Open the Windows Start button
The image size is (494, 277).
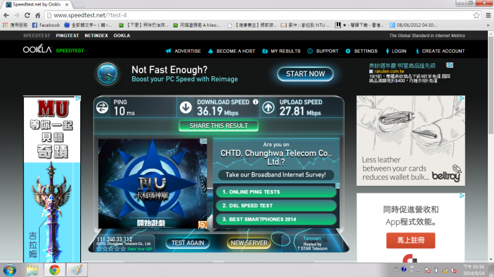click(x=10, y=270)
